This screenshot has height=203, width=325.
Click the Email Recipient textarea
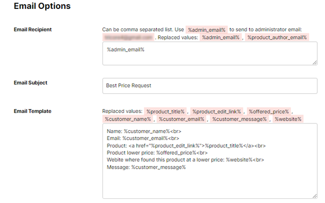coord(210,54)
